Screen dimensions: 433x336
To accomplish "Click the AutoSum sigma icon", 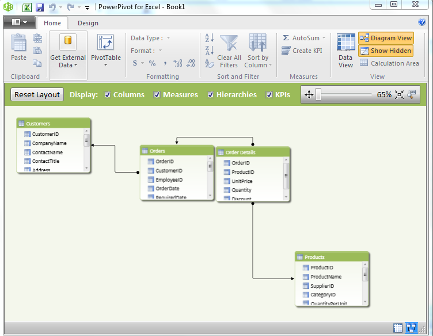I will (x=286, y=38).
